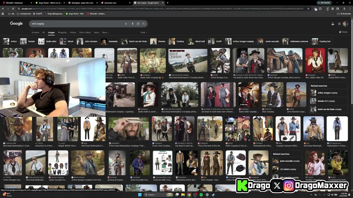This screenshot has width=353, height=198.
Task: Filter by the Cowboy hat chip
Action: tap(322, 41)
